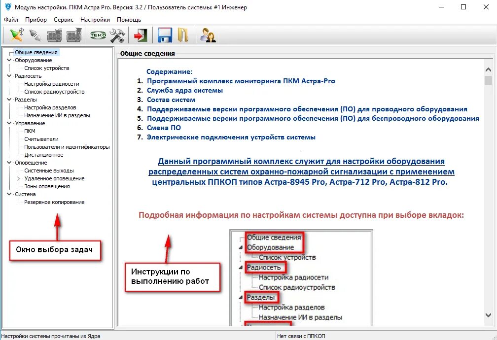Select ПКМ under Управление
Viewport: 497px width, 340px height.
(x=30, y=131)
